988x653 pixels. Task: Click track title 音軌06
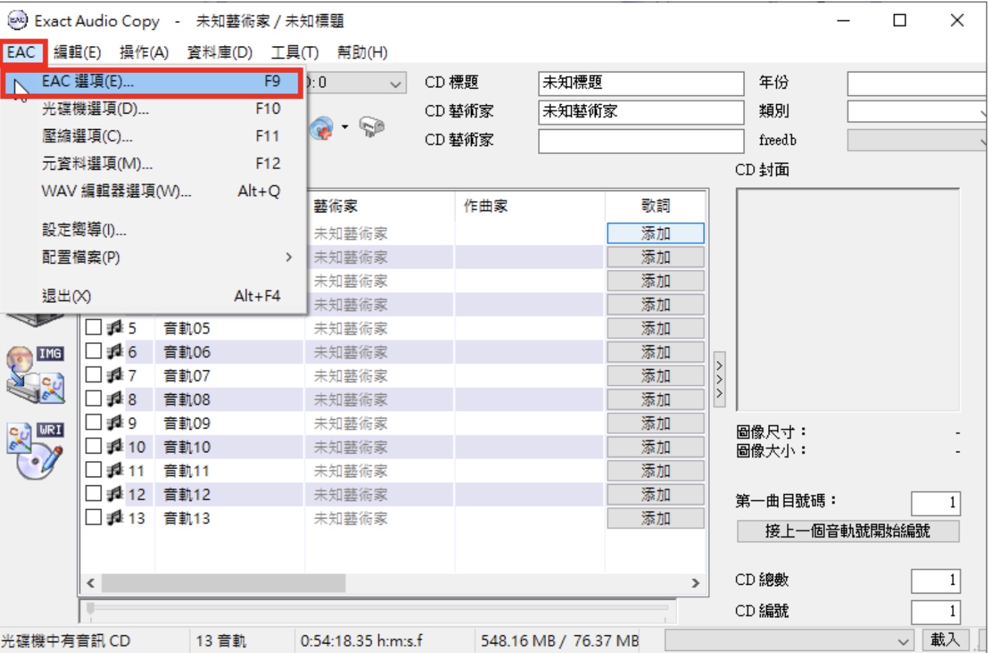tap(187, 352)
